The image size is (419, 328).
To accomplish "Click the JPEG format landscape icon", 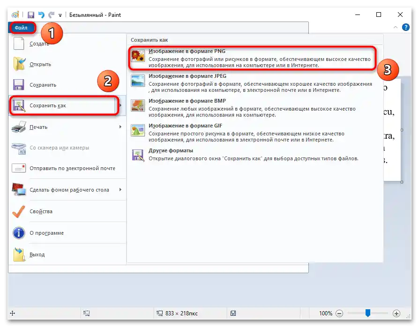I will pos(138,81).
